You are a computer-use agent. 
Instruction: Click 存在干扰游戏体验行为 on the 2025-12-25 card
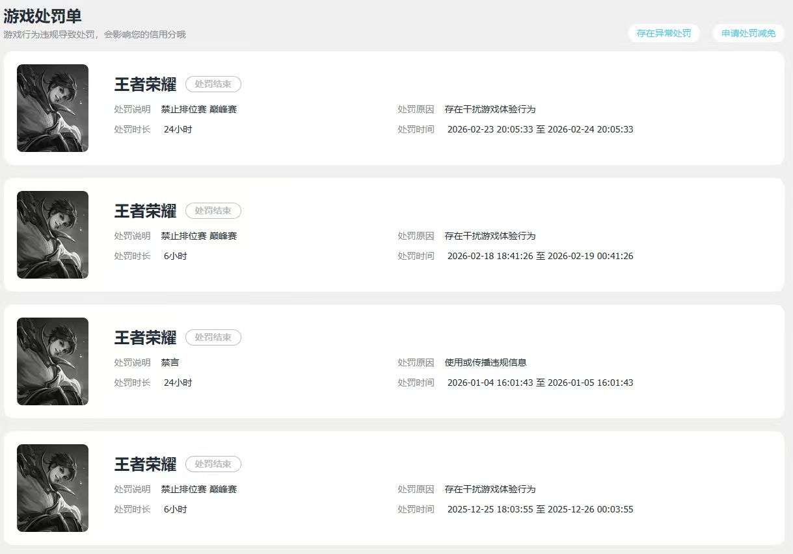(491, 489)
